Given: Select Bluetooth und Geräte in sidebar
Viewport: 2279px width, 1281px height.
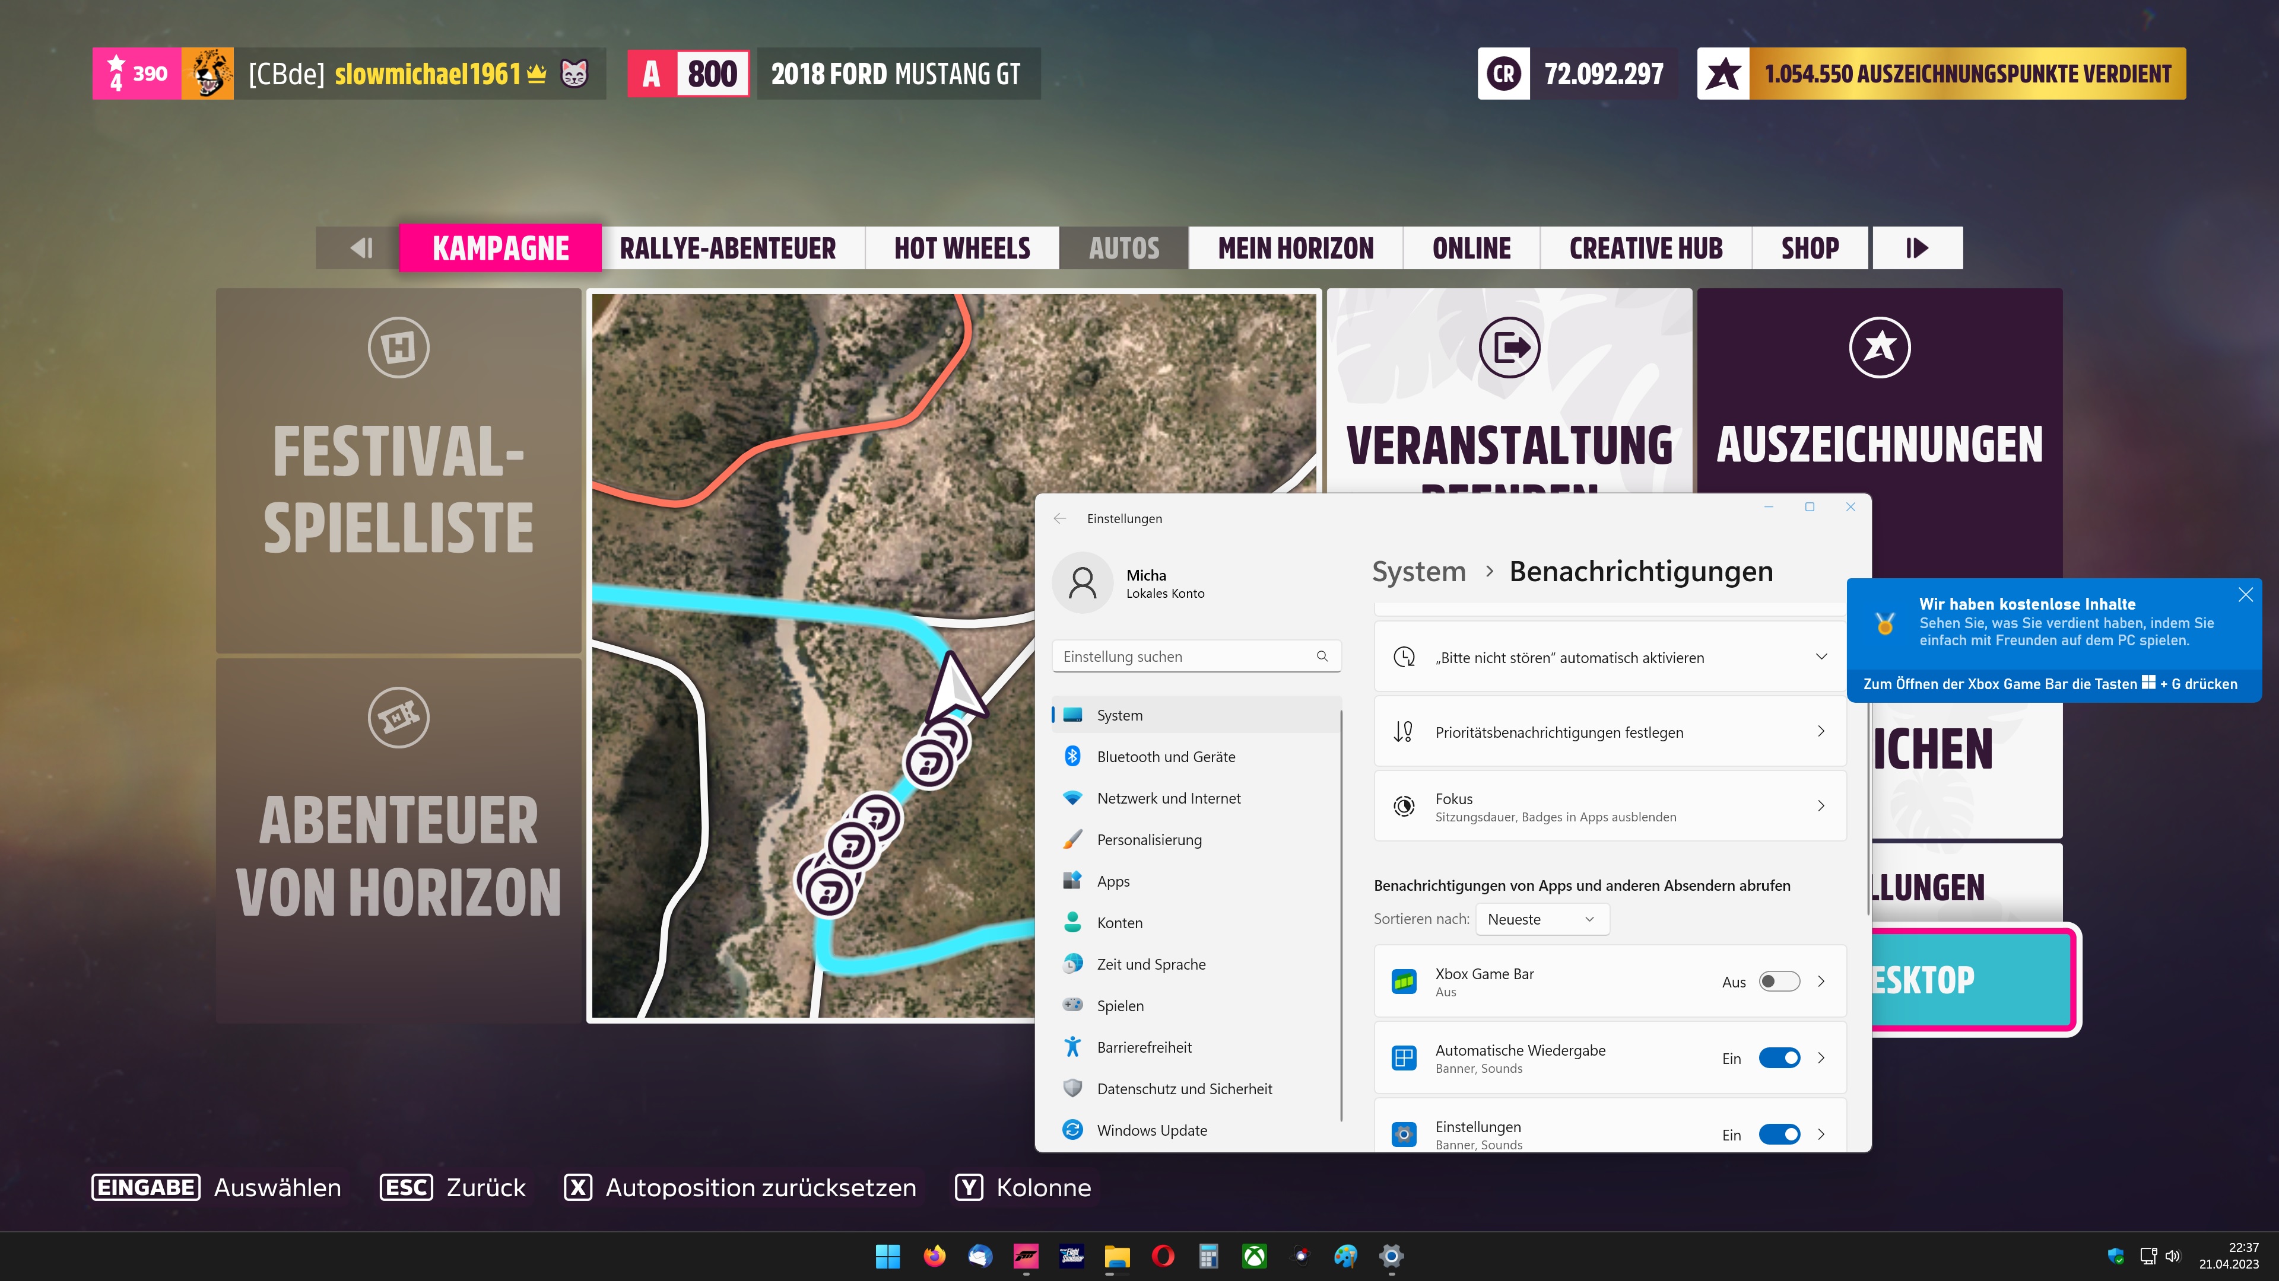Looking at the screenshot, I should (1165, 757).
